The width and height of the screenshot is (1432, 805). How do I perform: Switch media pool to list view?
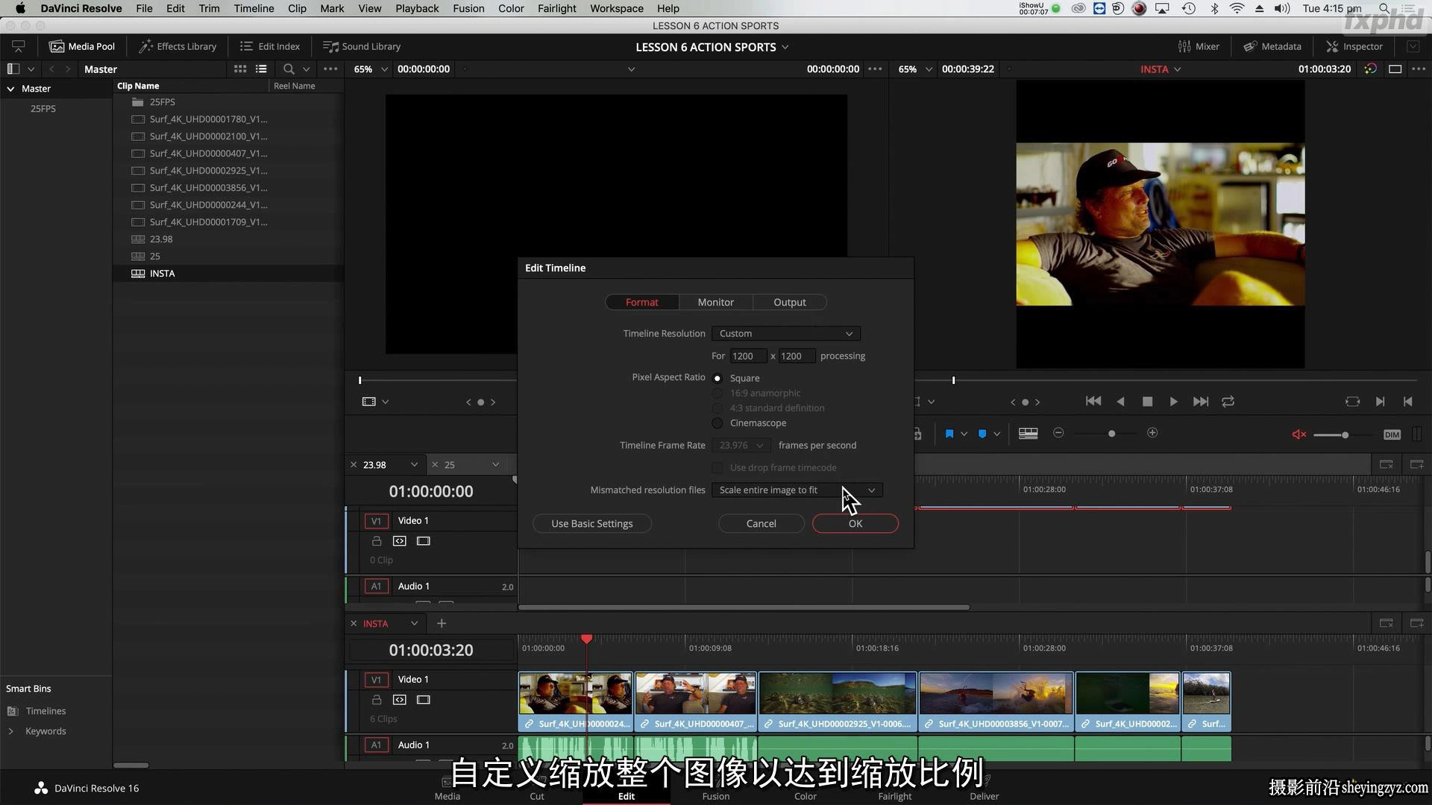261,69
